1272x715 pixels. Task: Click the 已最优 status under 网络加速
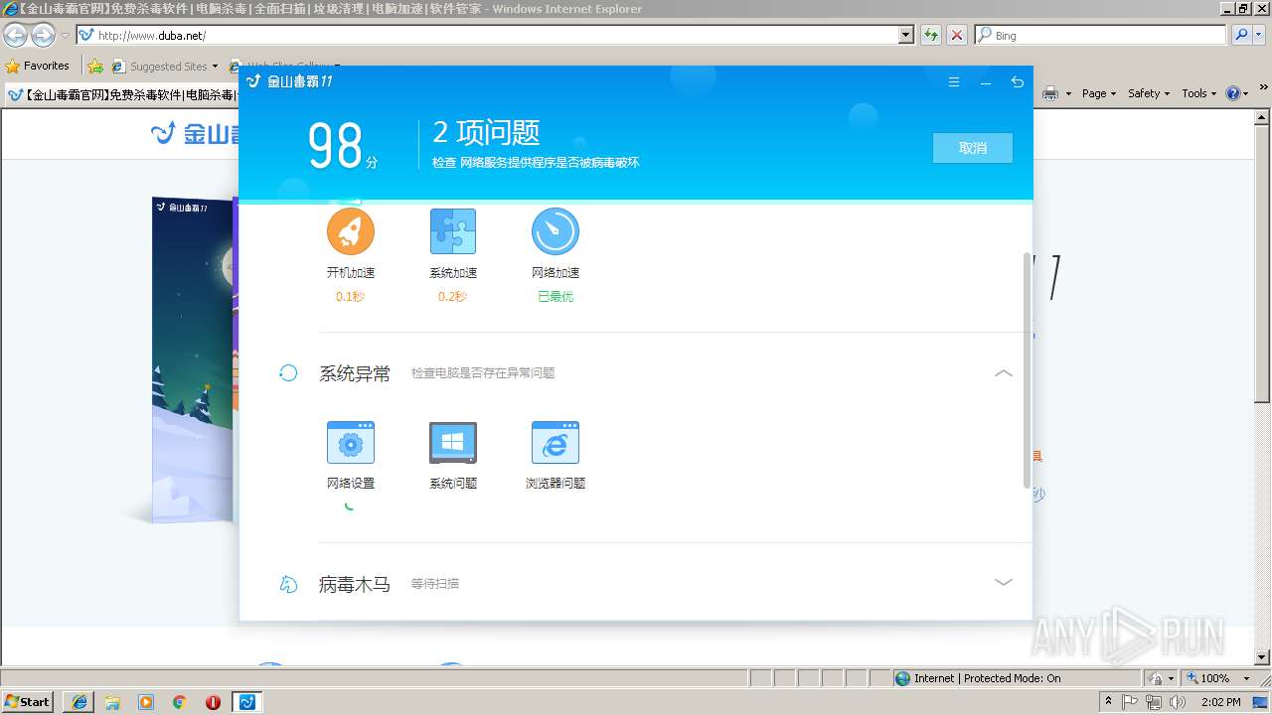point(556,296)
